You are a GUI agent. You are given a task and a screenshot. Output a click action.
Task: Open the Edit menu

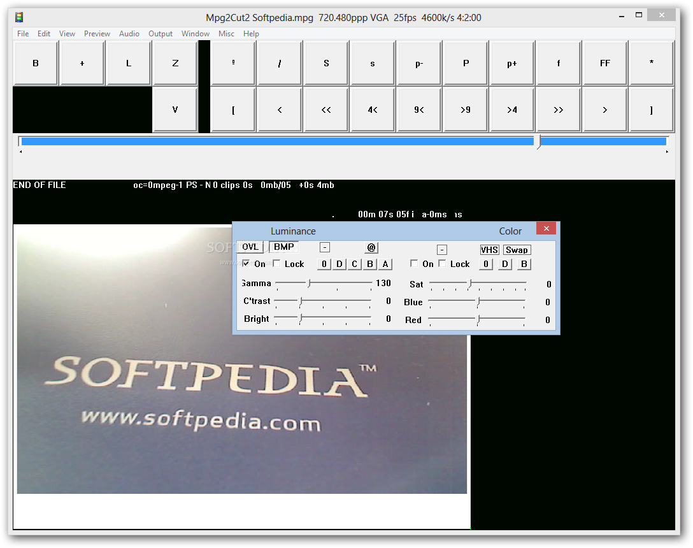click(x=44, y=34)
